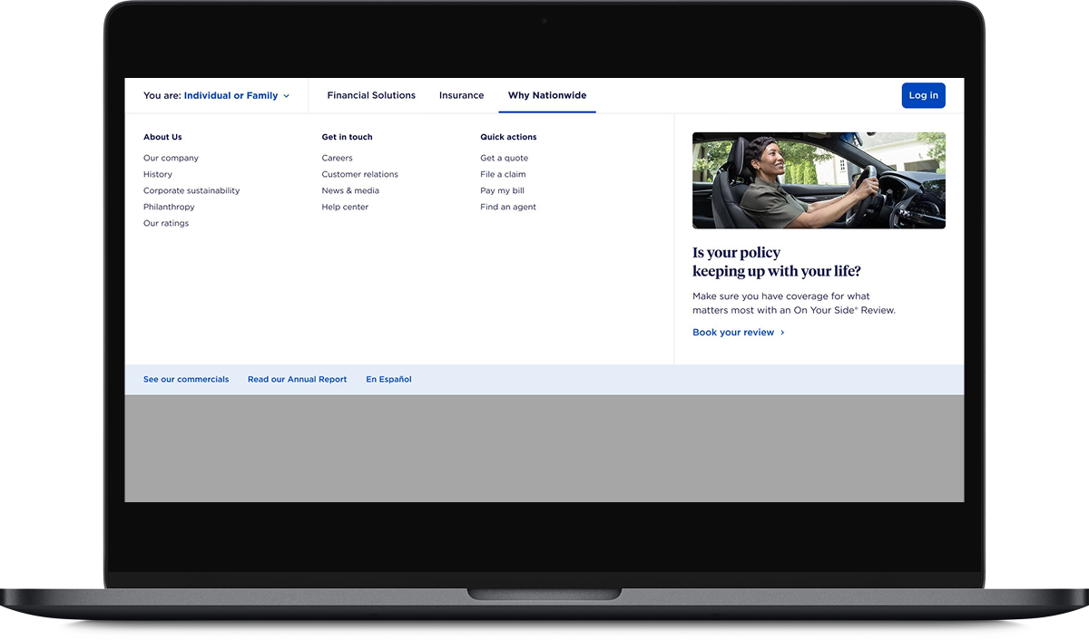Open the Our company link
This screenshot has height=640, width=1089.
[171, 158]
